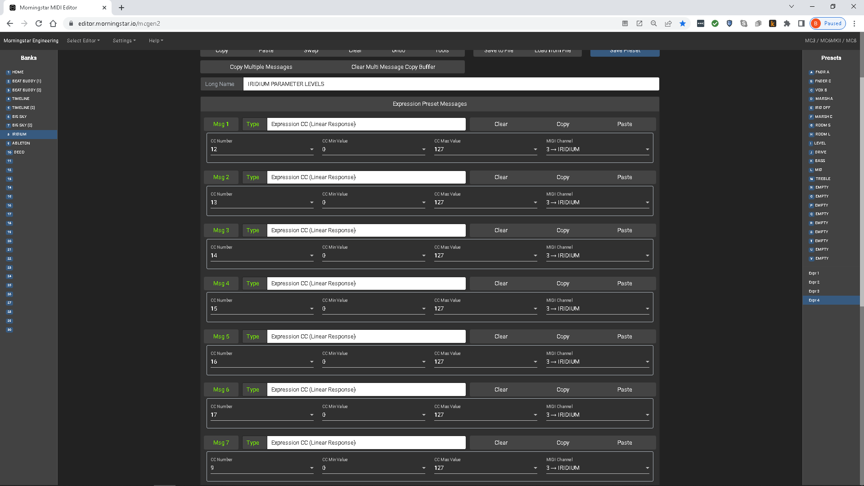This screenshot has width=864, height=486.
Task: Select the TIMELINE bank in sidebar
Action: pos(21,99)
